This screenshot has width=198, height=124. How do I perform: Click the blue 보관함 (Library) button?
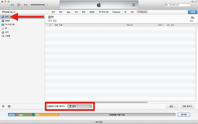click(x=193, y=12)
